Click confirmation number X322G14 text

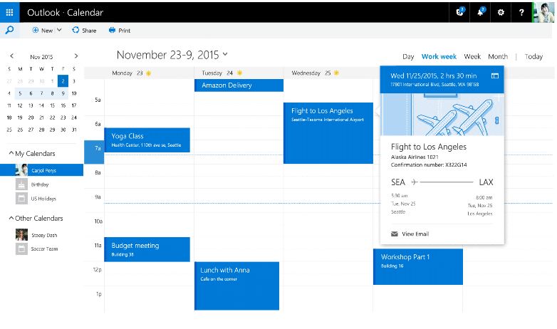429,164
